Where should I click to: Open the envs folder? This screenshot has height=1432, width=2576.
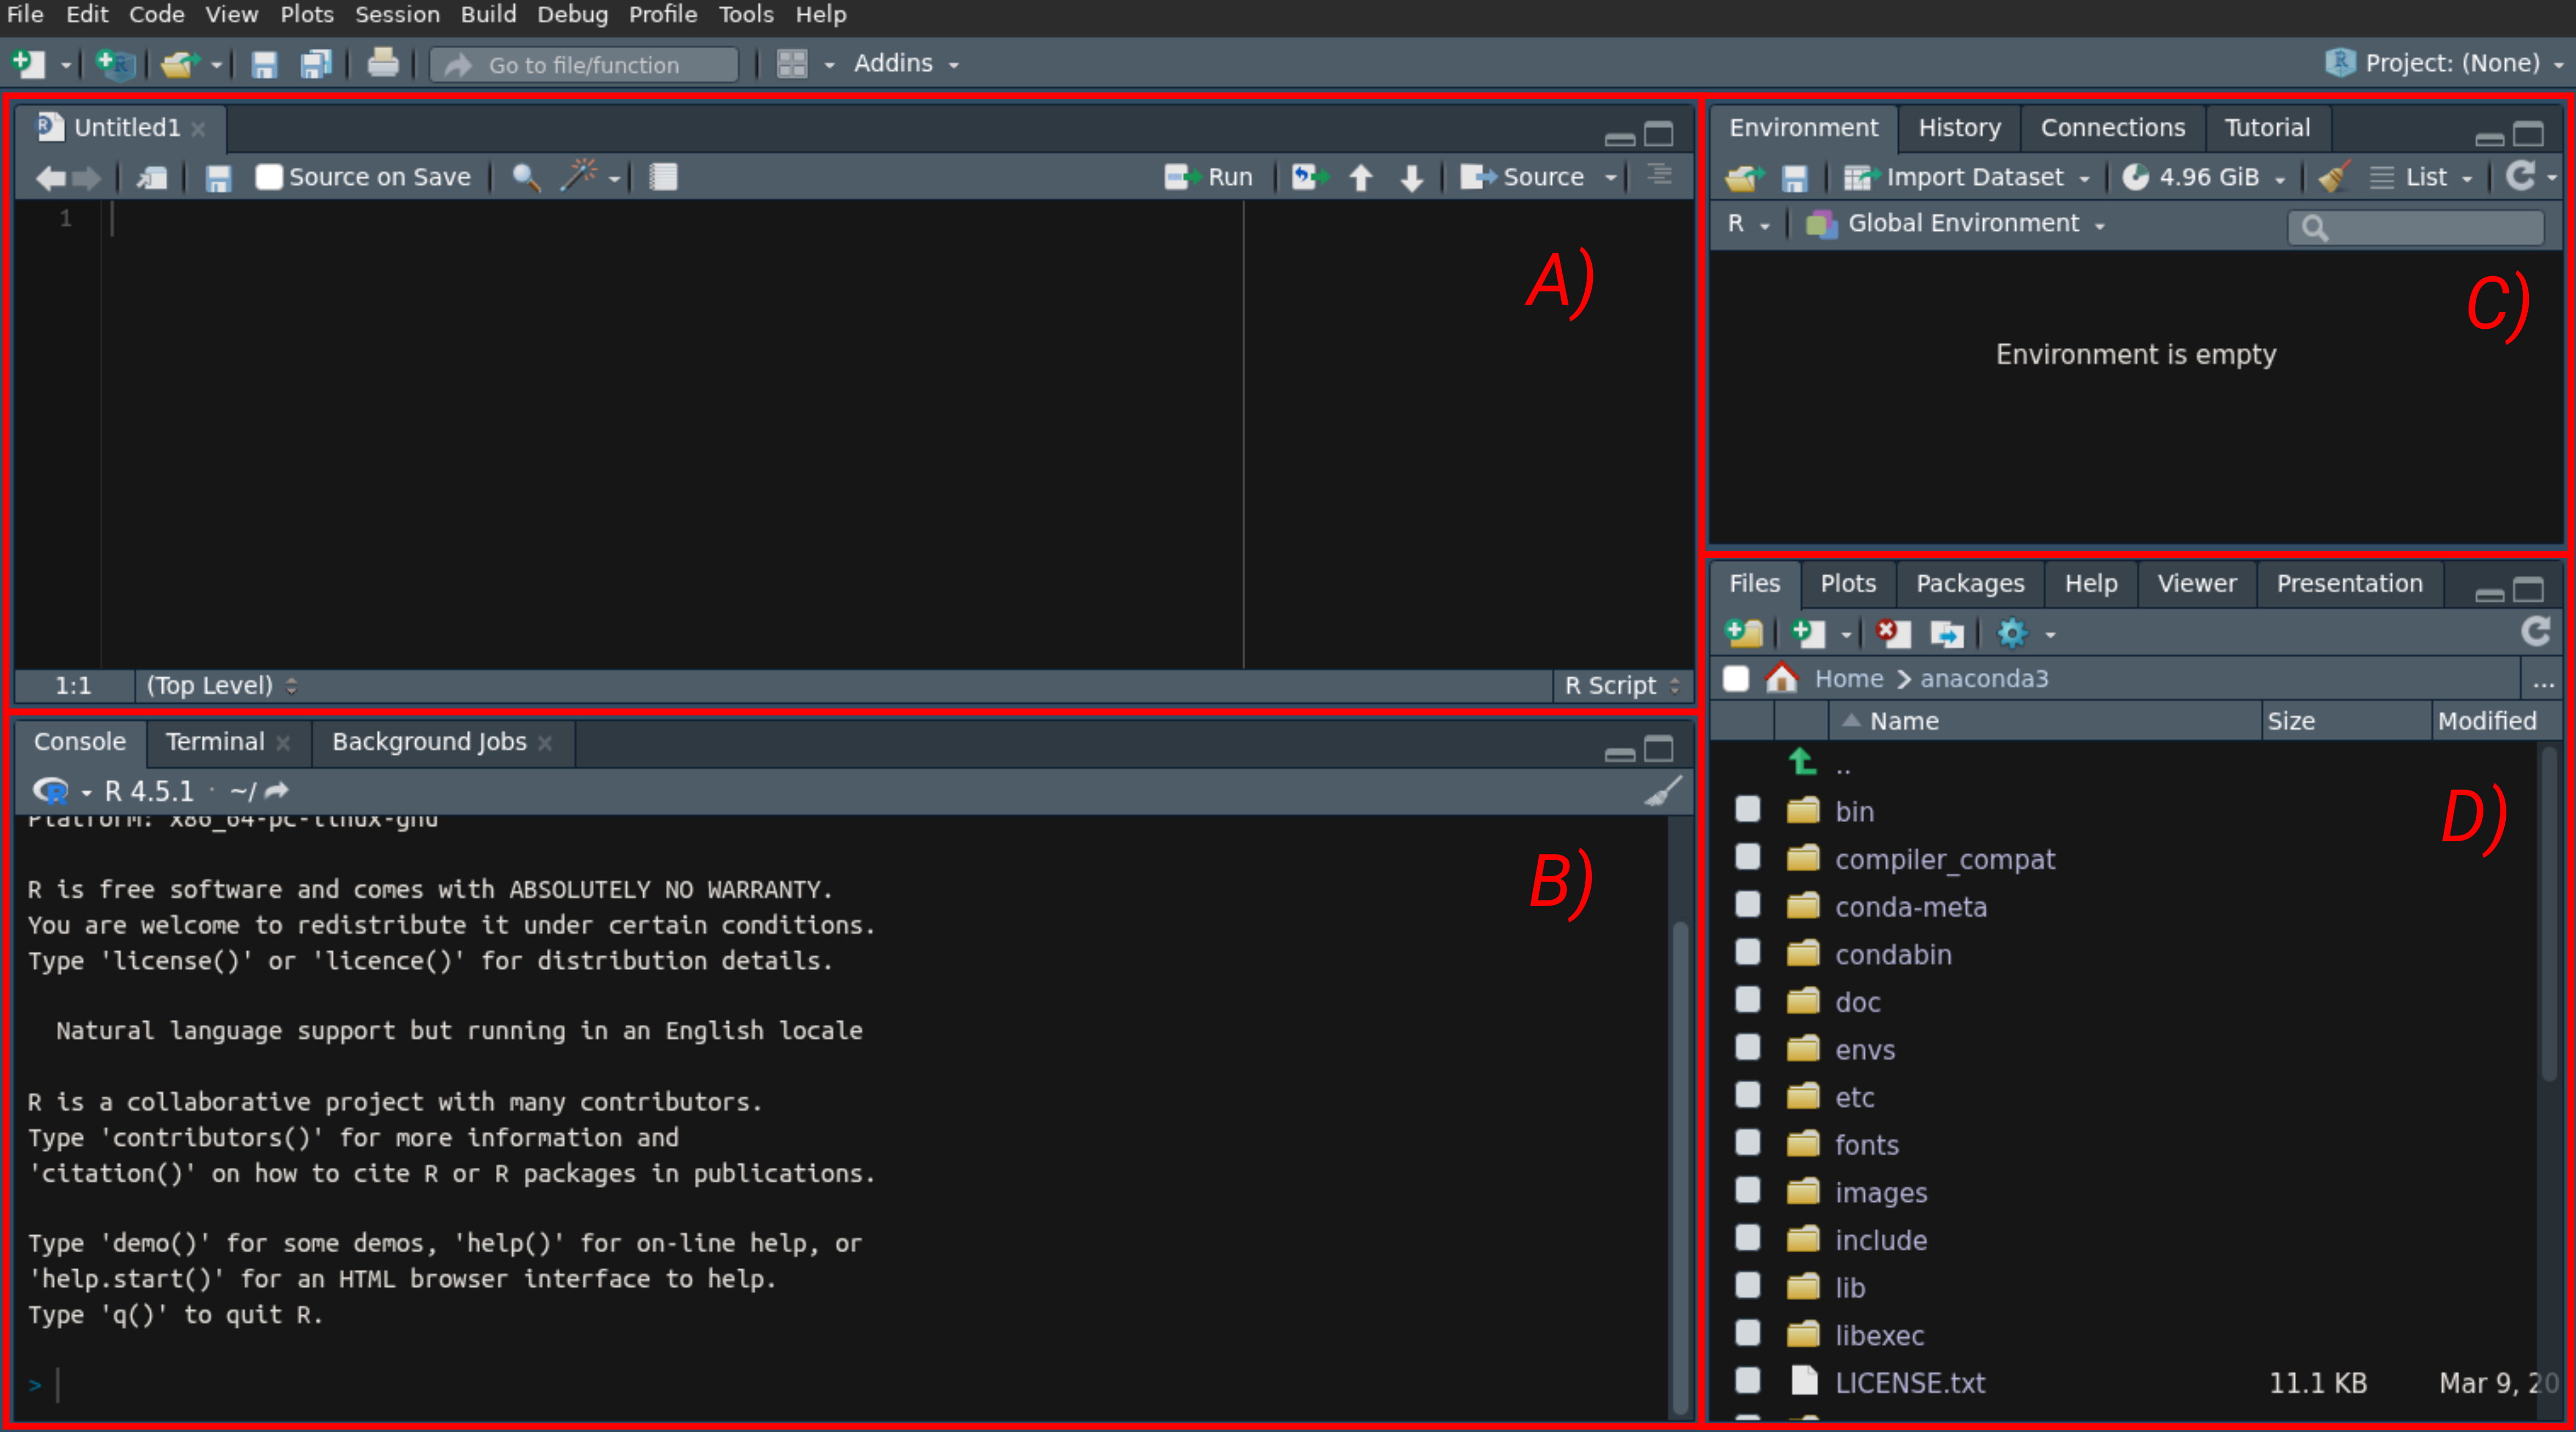coord(1864,1049)
